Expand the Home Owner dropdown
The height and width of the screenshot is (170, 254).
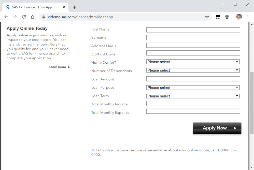(193, 62)
